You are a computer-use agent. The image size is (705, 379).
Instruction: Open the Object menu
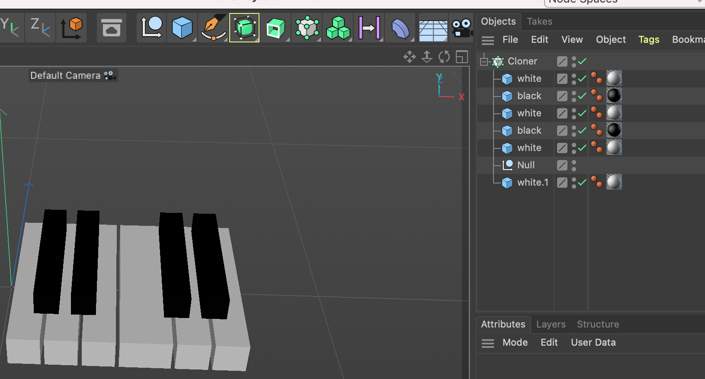611,40
